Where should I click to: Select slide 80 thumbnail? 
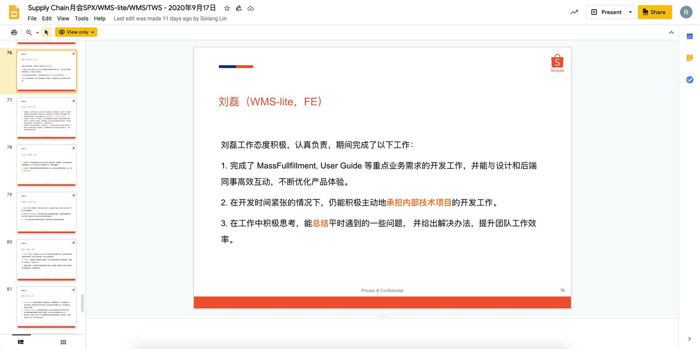coord(46,260)
